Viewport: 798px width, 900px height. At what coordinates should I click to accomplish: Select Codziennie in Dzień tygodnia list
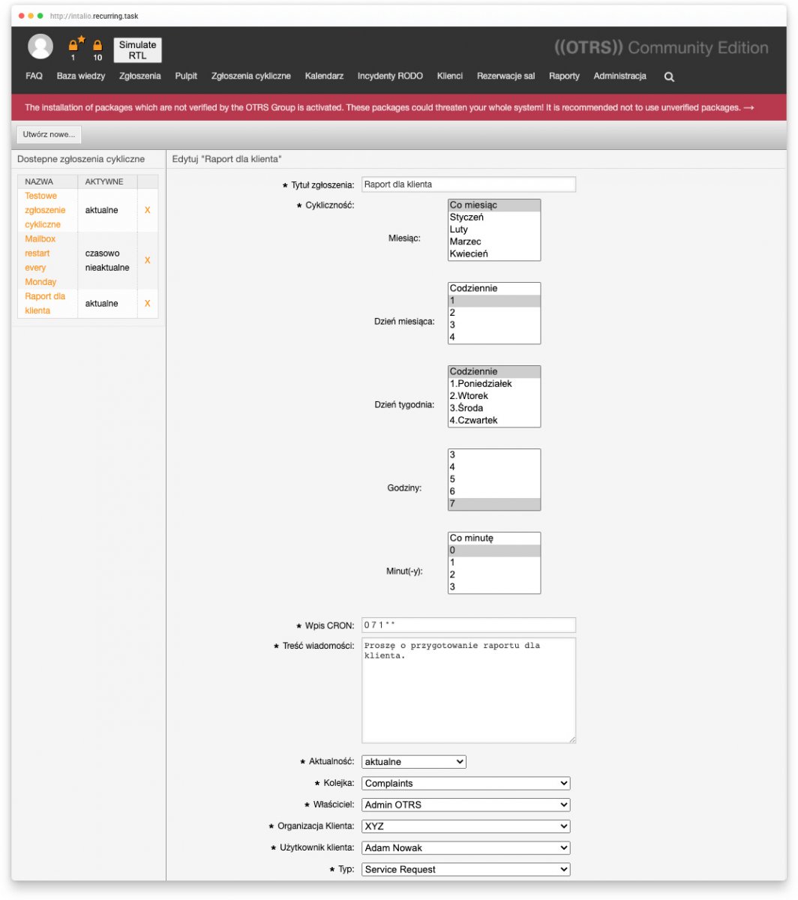[494, 372]
